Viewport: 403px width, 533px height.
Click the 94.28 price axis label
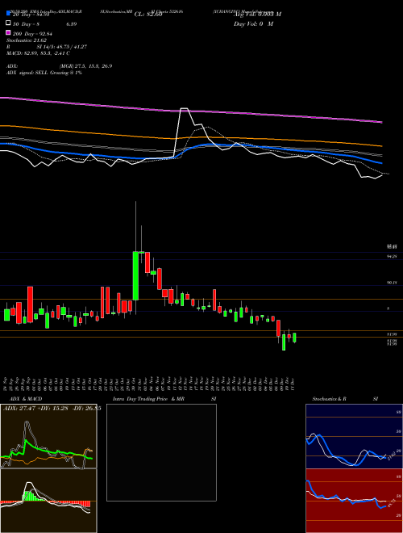(x=392, y=257)
